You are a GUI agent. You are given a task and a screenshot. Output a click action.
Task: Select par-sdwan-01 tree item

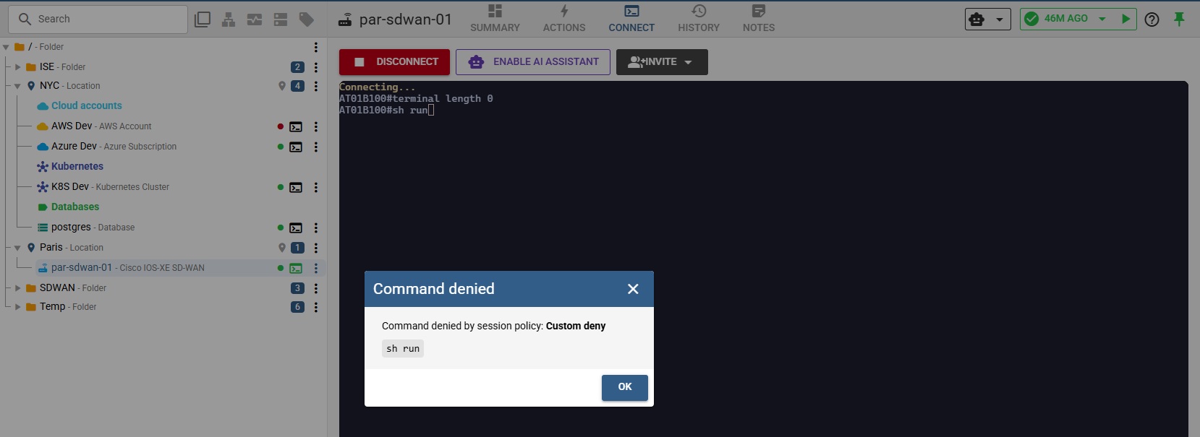pos(127,268)
